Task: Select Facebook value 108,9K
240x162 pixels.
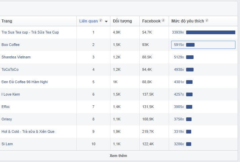Action: pos(148,119)
